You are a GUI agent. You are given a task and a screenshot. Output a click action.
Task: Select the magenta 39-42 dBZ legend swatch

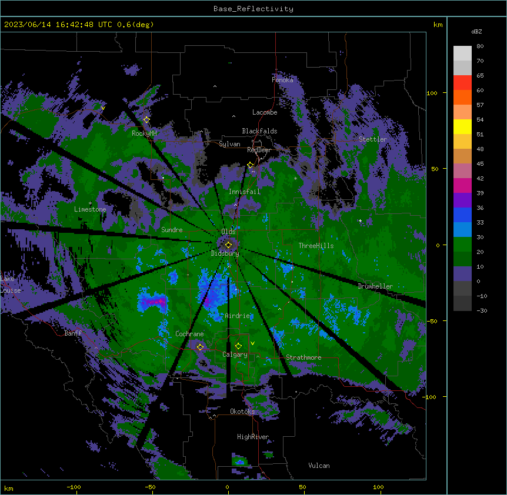[x=462, y=185]
